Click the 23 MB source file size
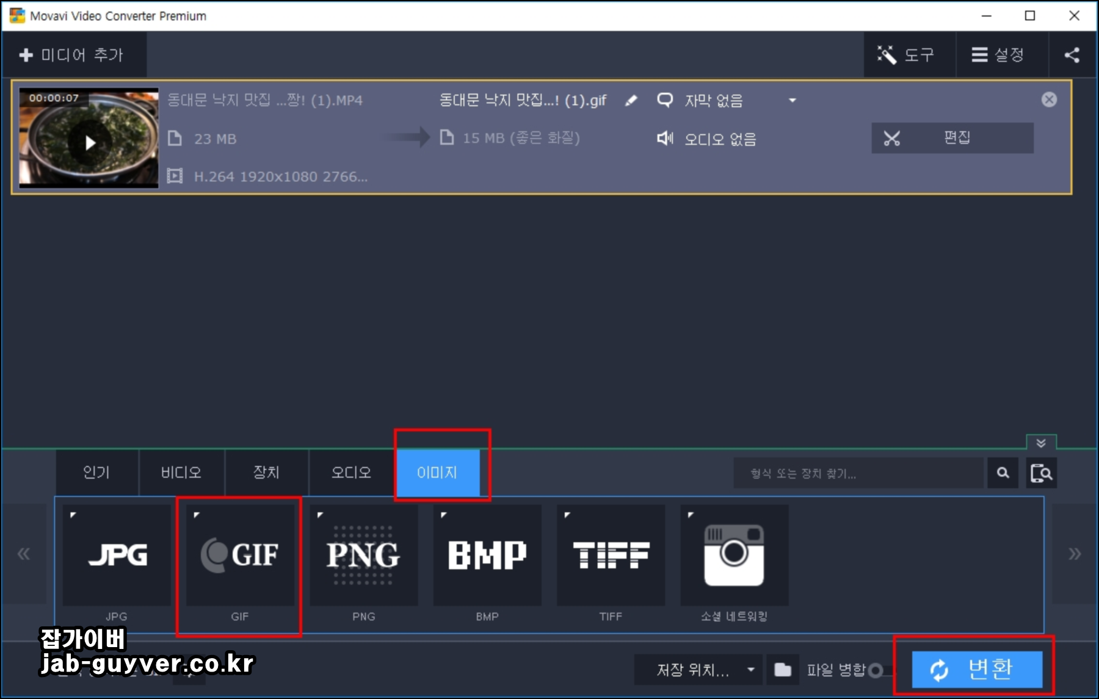 (x=215, y=139)
